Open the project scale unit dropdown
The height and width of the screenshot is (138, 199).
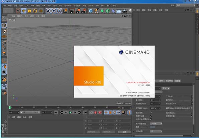coord(166,88)
